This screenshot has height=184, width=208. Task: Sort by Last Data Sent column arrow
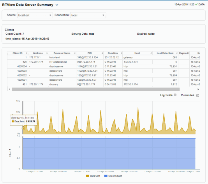pyautogui.click(x=177, y=53)
